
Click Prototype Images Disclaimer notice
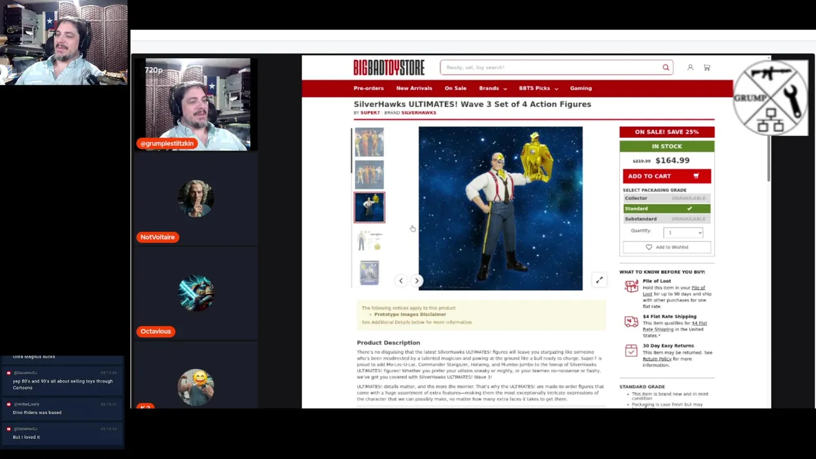(410, 315)
